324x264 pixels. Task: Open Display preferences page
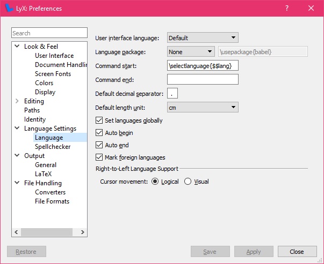pyautogui.click(x=45, y=92)
